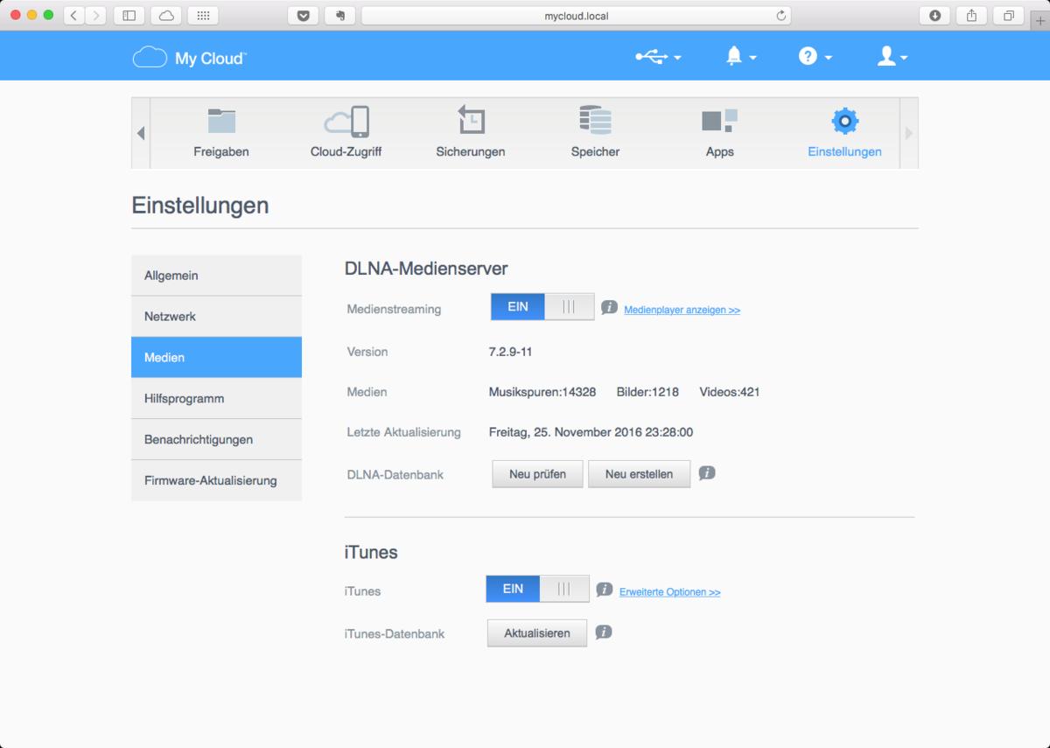Click the mycloud.local address field
This screenshot has width=1050, height=748.
(576, 16)
